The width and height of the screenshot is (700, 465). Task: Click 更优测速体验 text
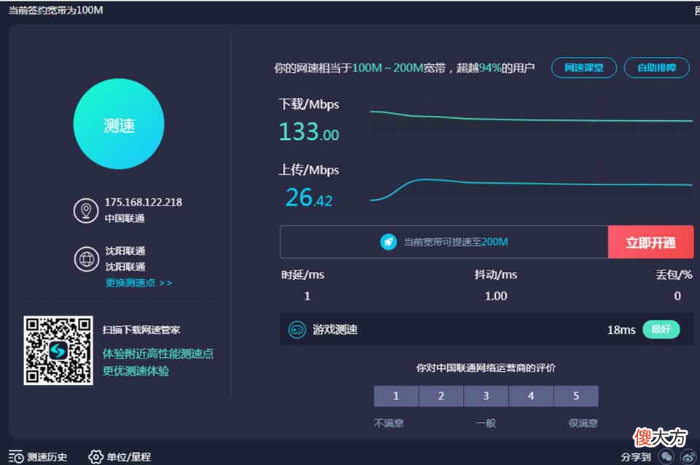136,371
